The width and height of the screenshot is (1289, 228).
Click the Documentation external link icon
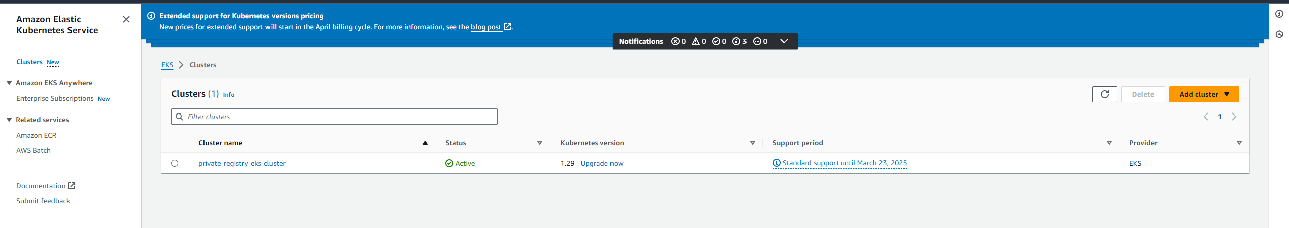(72, 186)
